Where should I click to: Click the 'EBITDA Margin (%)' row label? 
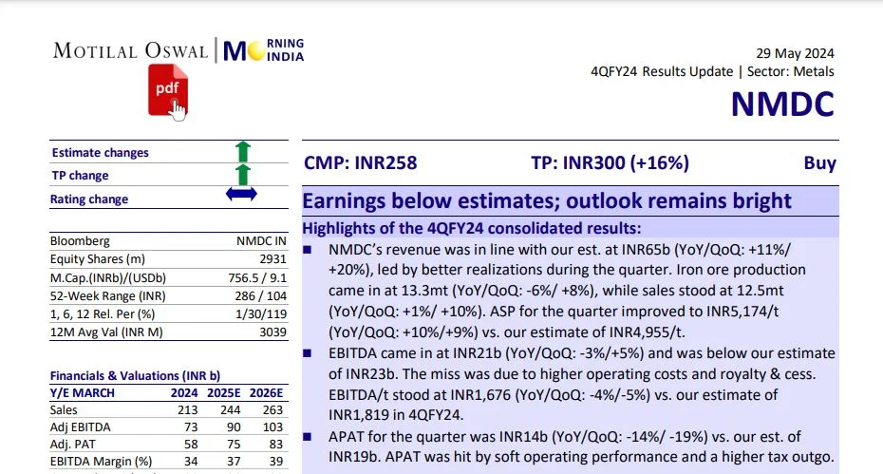[102, 462]
